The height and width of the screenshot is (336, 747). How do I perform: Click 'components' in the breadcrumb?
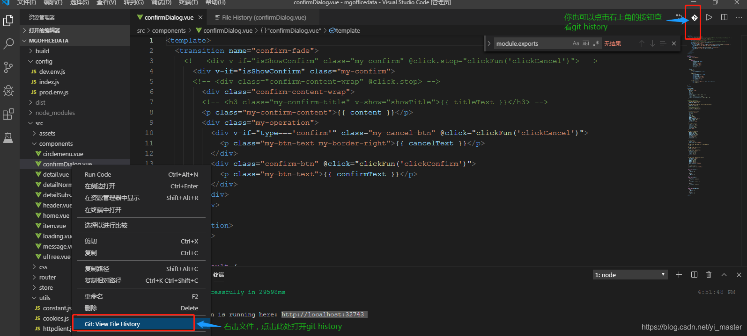click(x=169, y=30)
